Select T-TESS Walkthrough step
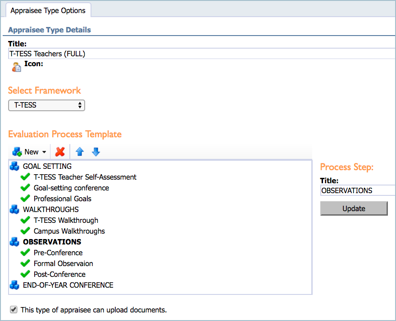The image size is (396, 321). 66,220
